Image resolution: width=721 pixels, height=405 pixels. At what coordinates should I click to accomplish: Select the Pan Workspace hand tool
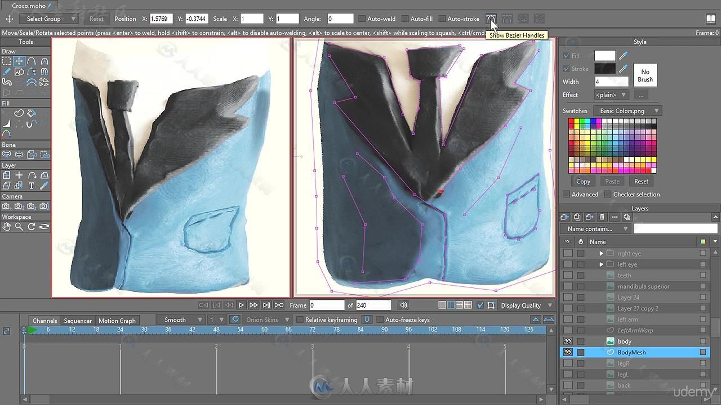click(x=7, y=227)
